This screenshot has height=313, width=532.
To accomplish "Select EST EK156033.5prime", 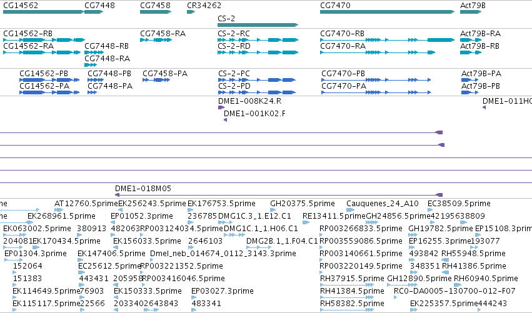I will click(x=116, y=247).
